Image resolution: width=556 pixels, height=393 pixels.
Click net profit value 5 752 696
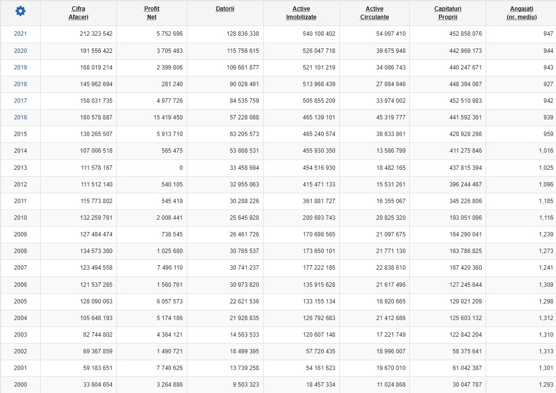tap(170, 34)
